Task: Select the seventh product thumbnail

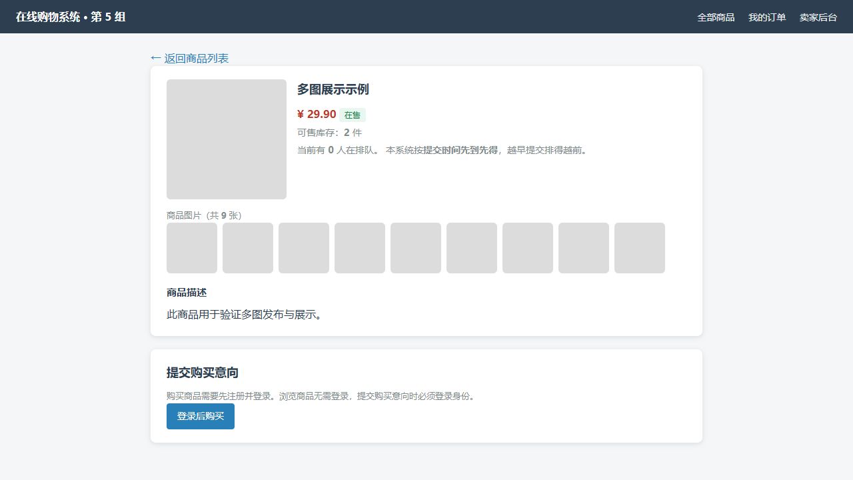Action: (528, 248)
